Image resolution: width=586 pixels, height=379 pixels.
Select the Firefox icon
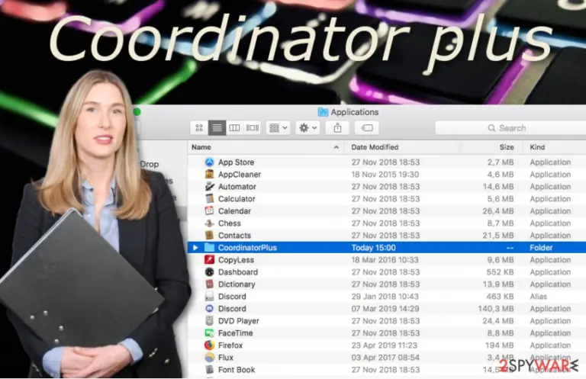209,345
